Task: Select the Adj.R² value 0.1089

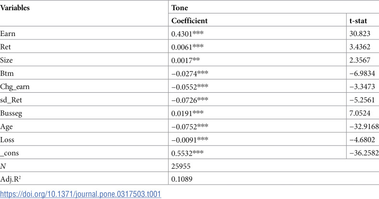Action: point(182,179)
